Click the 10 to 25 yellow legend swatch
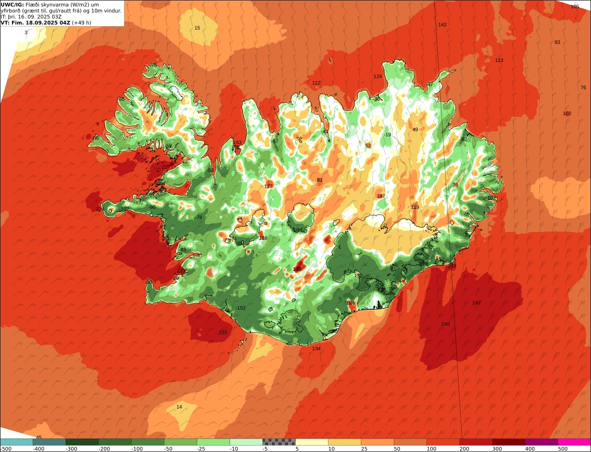The image size is (591, 452). coord(344,442)
